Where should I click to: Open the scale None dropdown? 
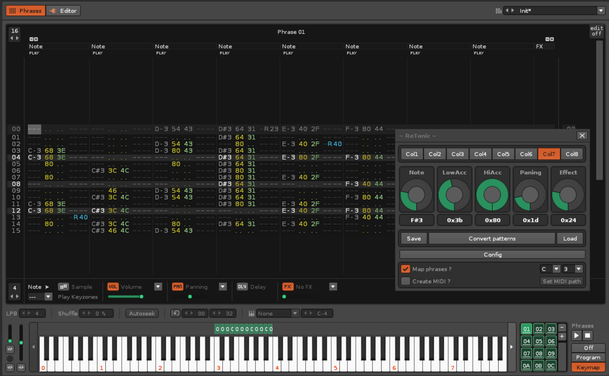click(x=278, y=314)
